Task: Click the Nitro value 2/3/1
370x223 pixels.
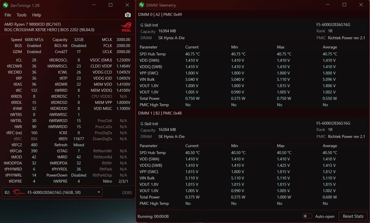Action: tap(123, 181)
